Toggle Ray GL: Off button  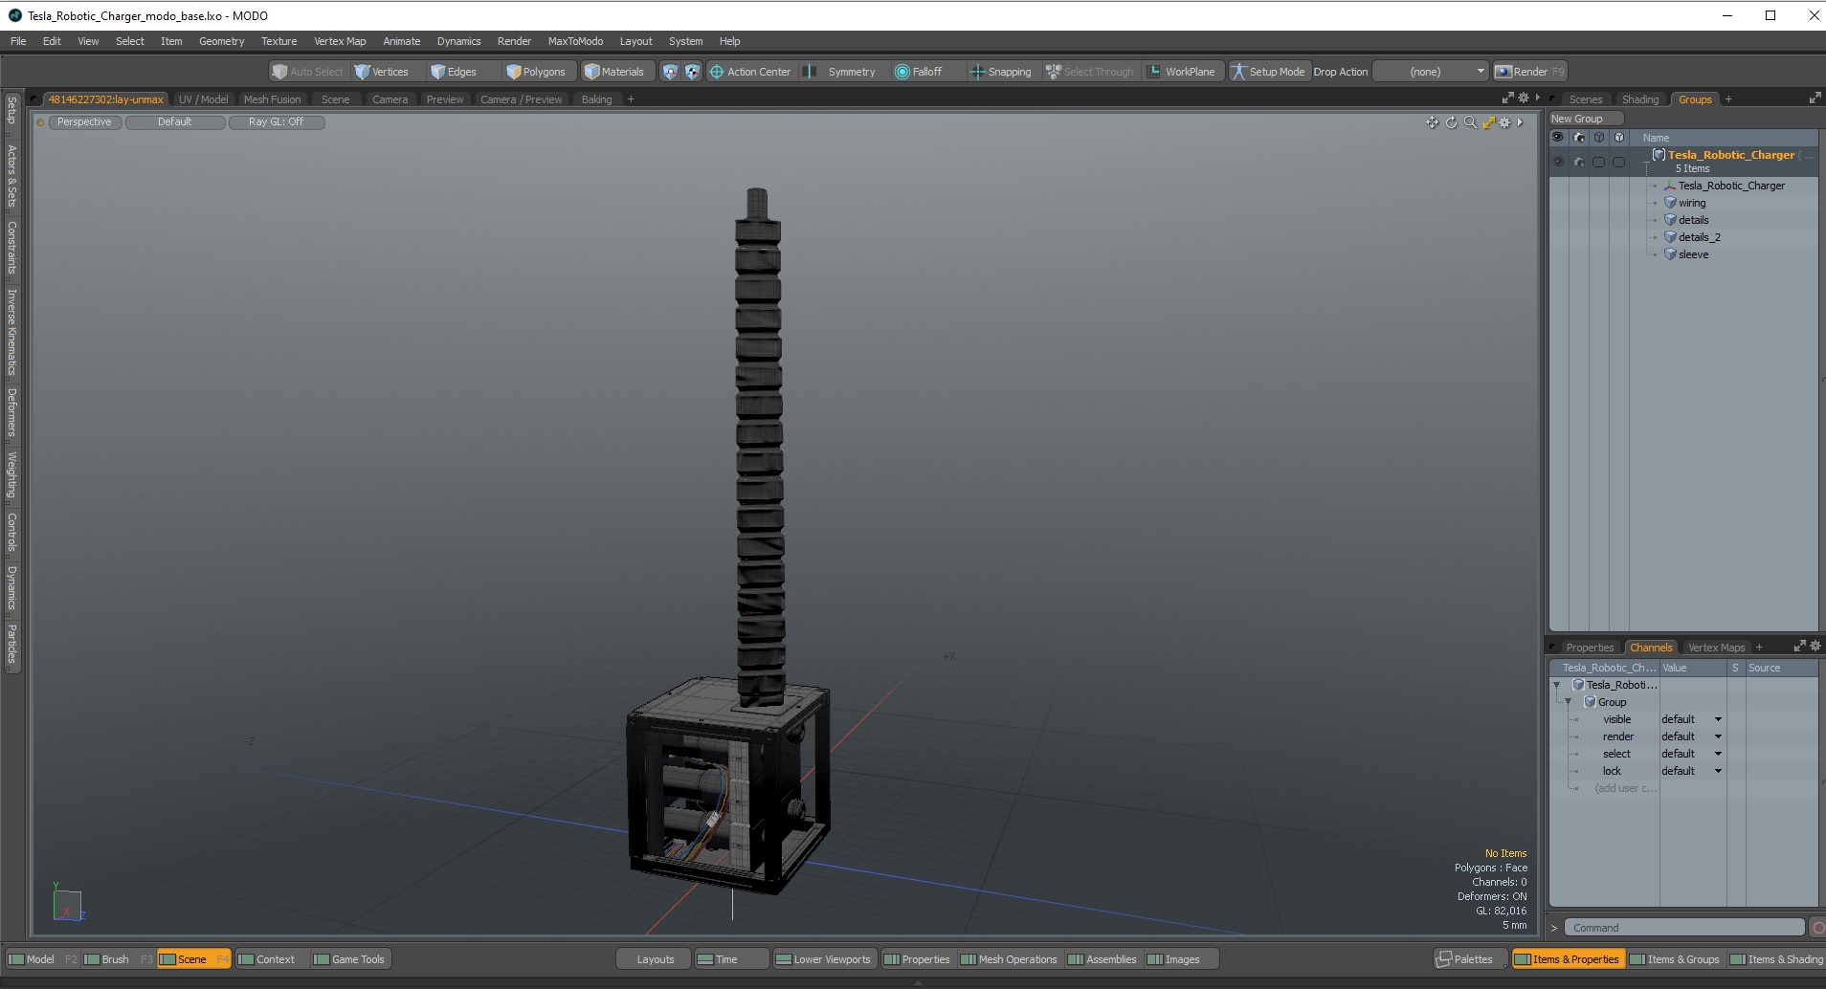pyautogui.click(x=277, y=122)
